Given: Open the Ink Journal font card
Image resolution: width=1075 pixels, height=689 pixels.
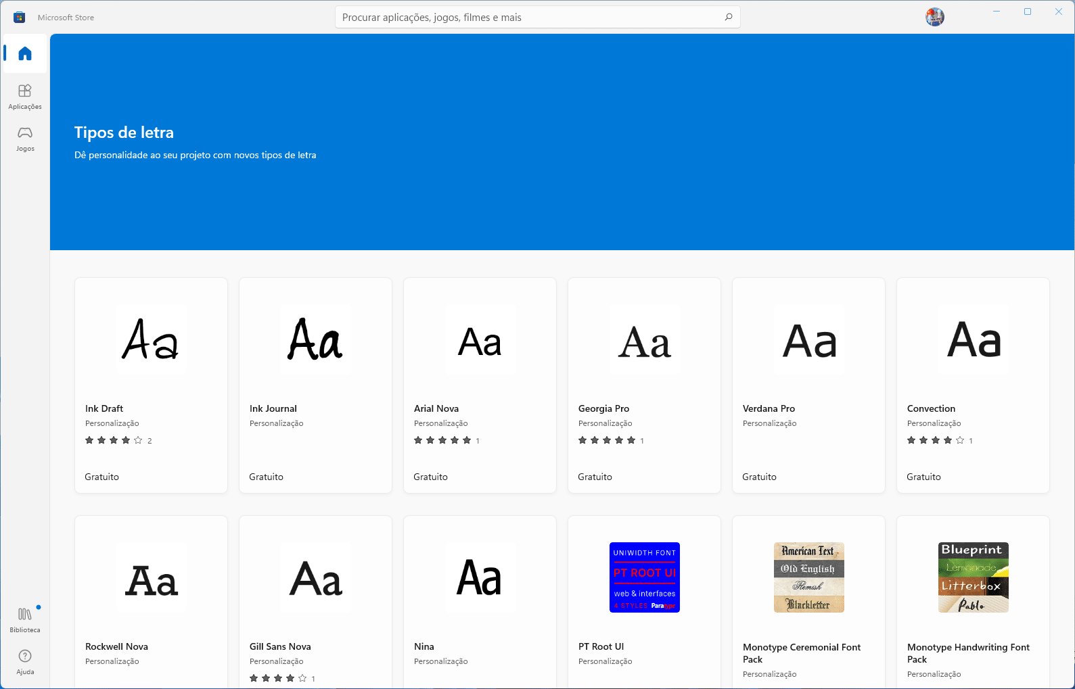Looking at the screenshot, I should tap(315, 385).
